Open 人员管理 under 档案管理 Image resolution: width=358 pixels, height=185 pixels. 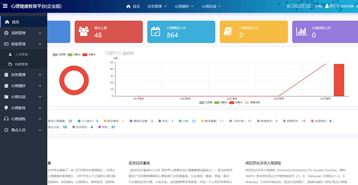(21, 54)
